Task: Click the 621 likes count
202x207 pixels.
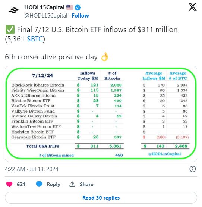Action: tap(21, 184)
